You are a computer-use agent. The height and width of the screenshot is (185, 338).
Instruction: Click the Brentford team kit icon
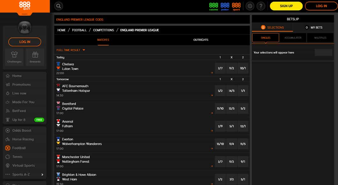coord(58,103)
